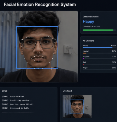This screenshot has width=117, height=122.
Task: Click the main webcam face image
Action: [x=39, y=47]
